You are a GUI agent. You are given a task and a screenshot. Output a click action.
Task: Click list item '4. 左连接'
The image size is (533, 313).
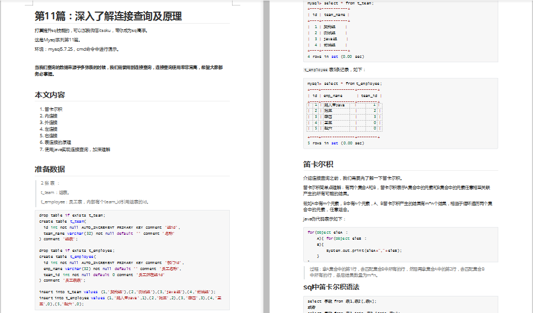click(49, 129)
